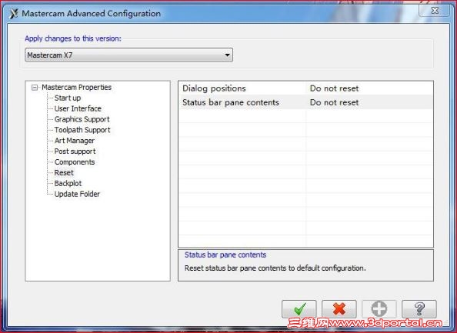Select User Interface in the tree
Viewport: 457px width, 333px height.
pyautogui.click(x=78, y=108)
